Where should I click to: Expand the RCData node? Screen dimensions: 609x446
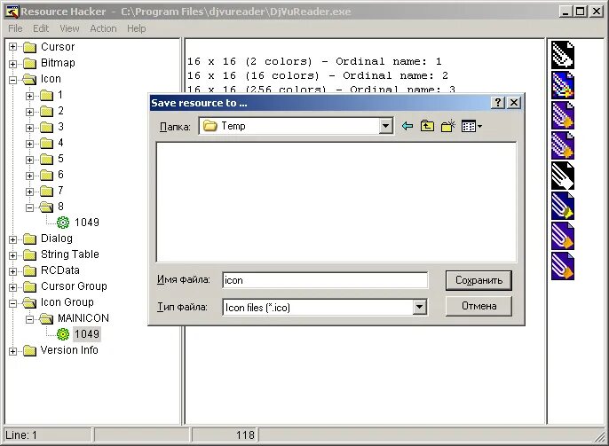12,271
